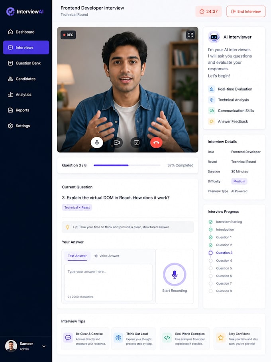Switch to the Voice Answer tab
Viewport: 271px width, 362px height.
pos(107,256)
